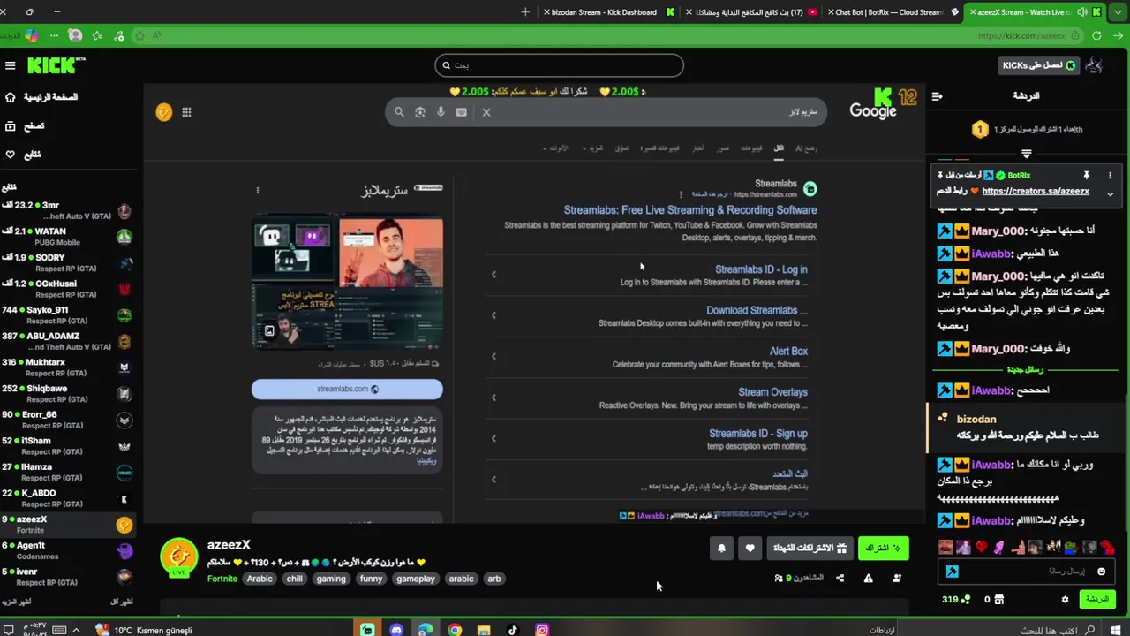Open Edge Copilot icon in toolbar

coord(32,36)
